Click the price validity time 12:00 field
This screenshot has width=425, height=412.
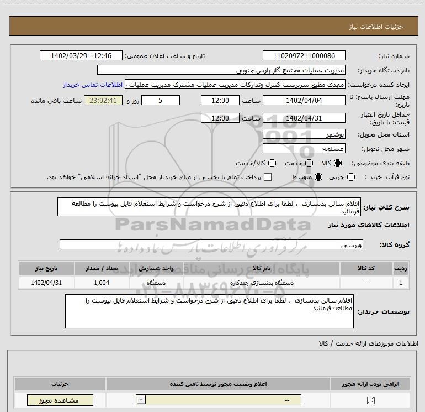coord(220,118)
